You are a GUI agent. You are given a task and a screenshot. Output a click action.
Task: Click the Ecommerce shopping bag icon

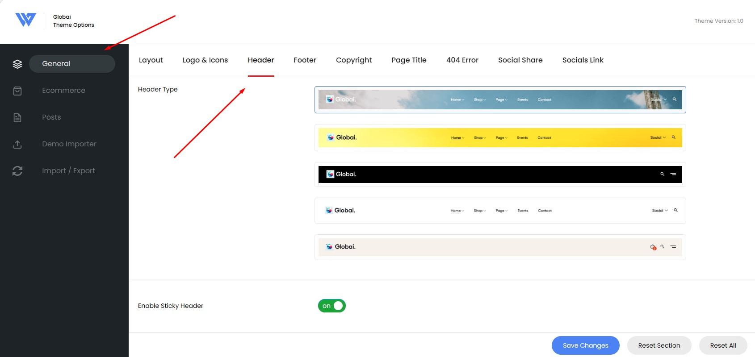[17, 91]
